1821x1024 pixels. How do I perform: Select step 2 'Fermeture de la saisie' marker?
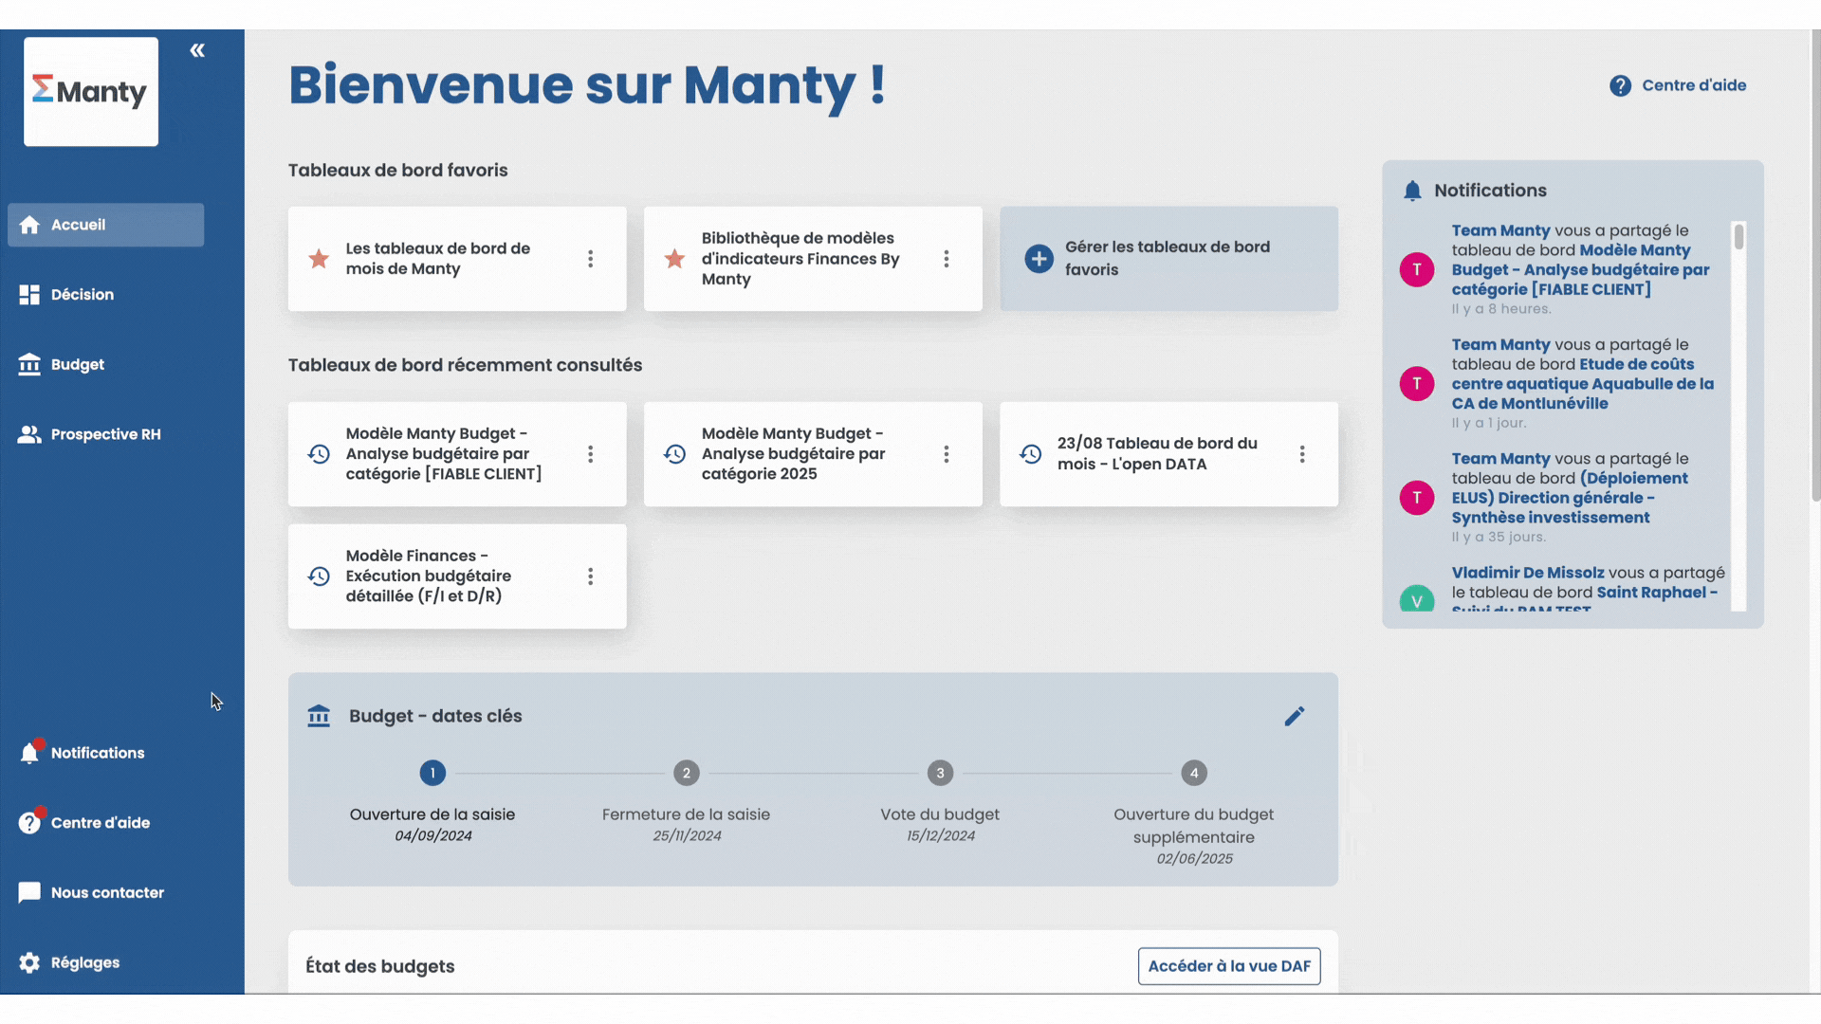pos(687,773)
